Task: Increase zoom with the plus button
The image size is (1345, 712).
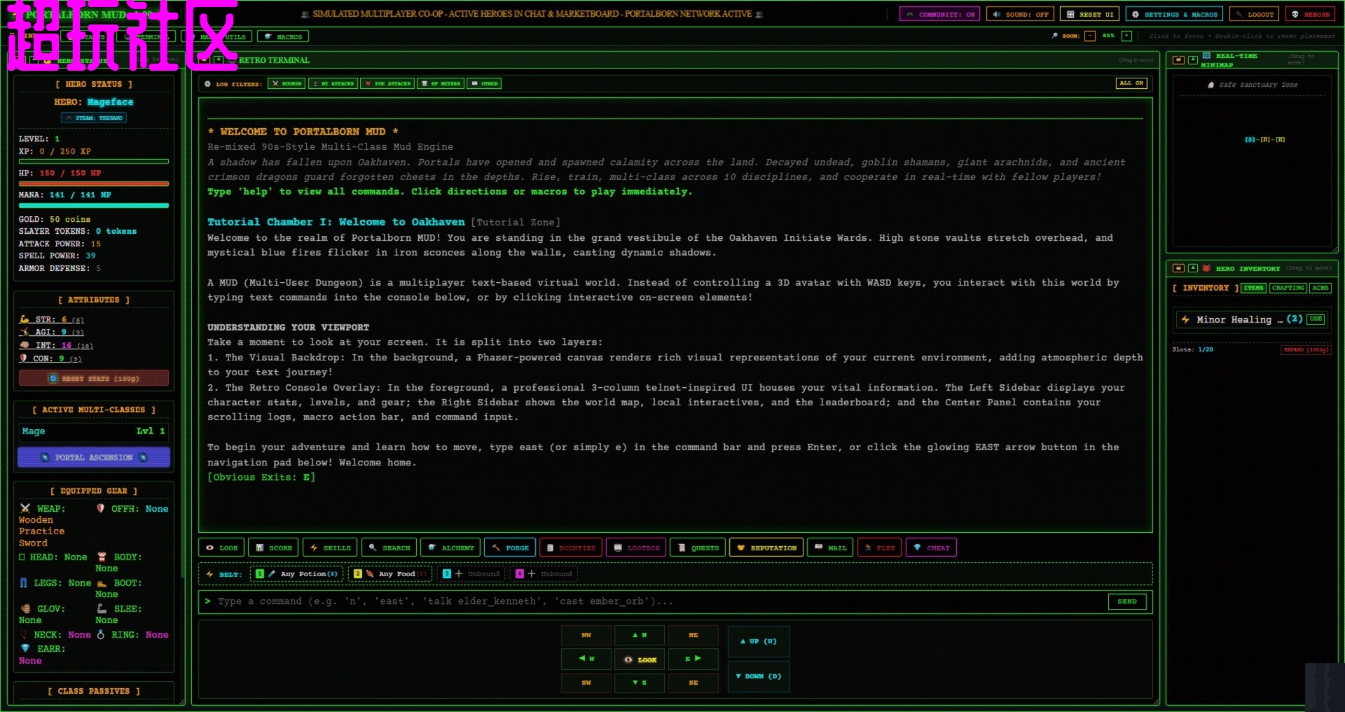Action: point(1126,36)
